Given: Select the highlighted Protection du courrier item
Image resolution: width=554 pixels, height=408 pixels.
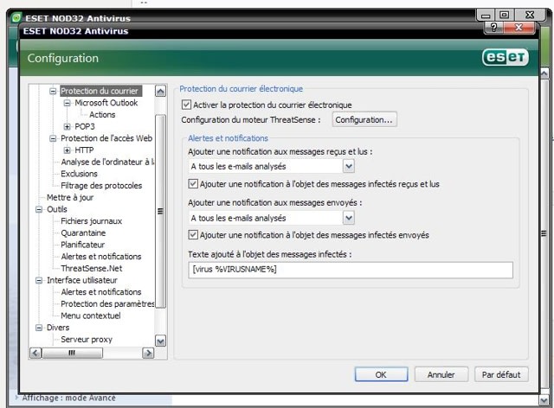Looking at the screenshot, I should 100,91.
